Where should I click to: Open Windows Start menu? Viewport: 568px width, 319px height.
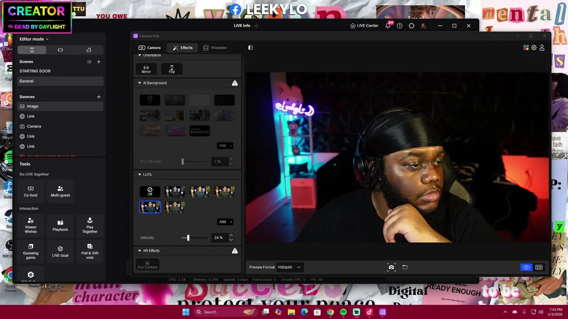point(186,312)
